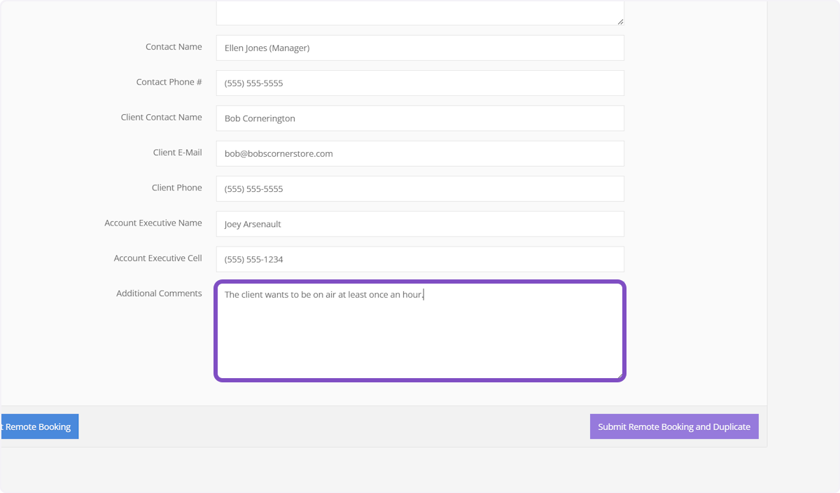
Task: Focus the Contact Phone # field
Action: coord(420,83)
